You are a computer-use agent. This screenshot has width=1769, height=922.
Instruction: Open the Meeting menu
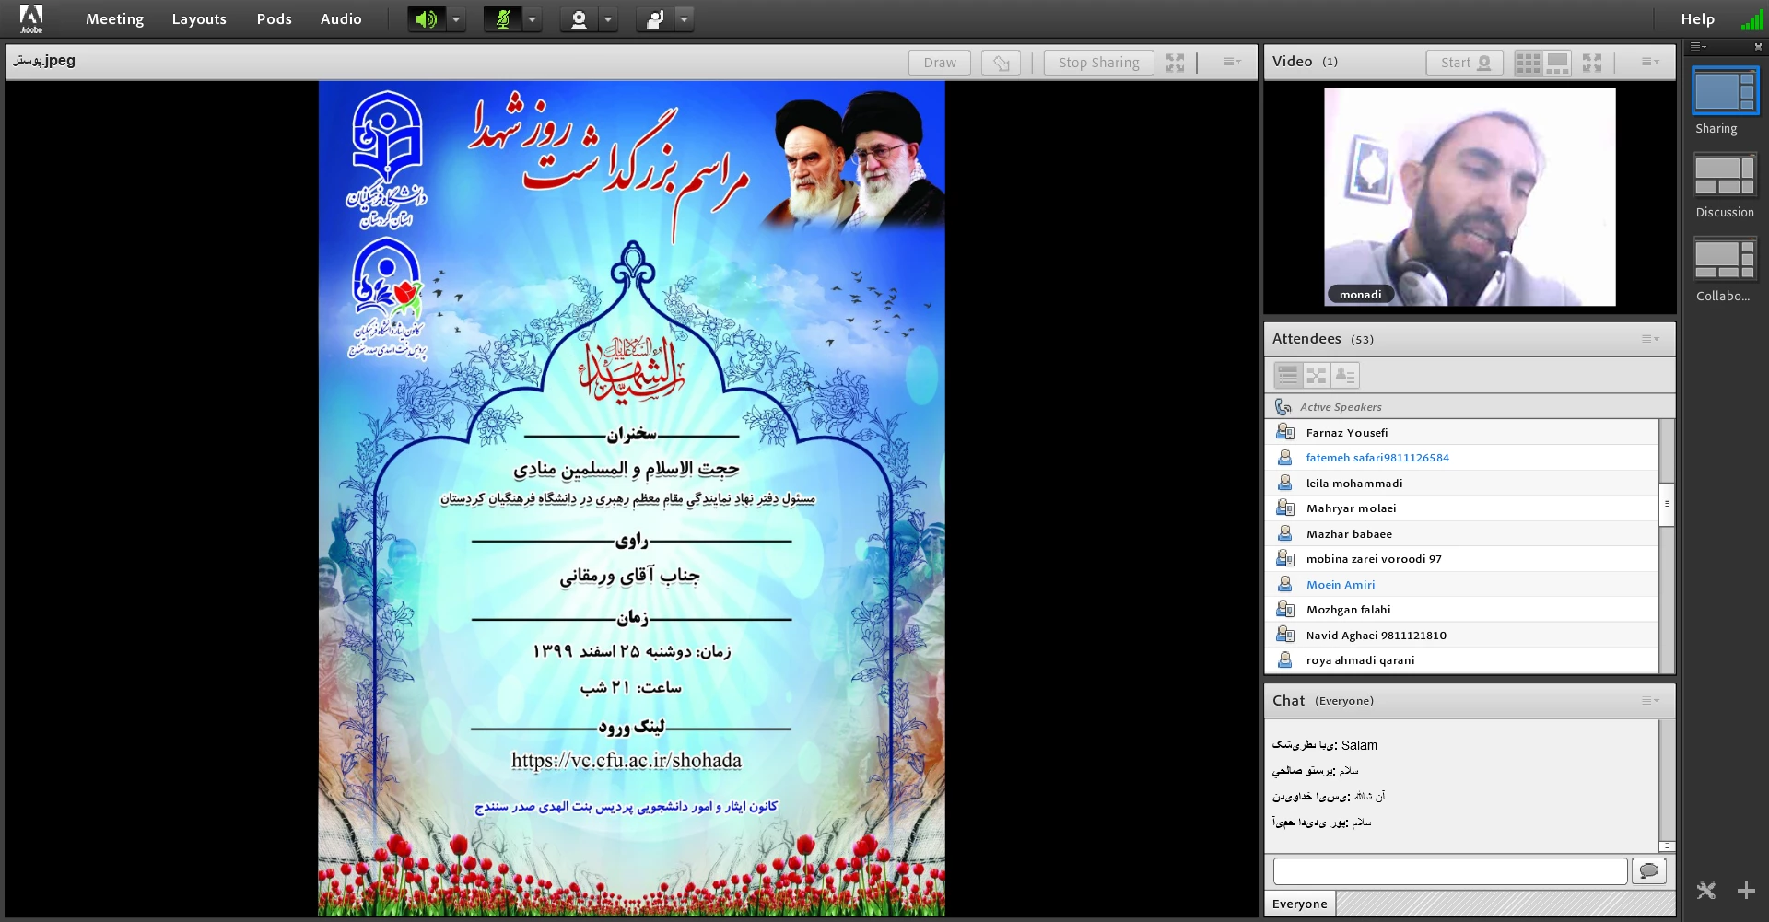114,19
